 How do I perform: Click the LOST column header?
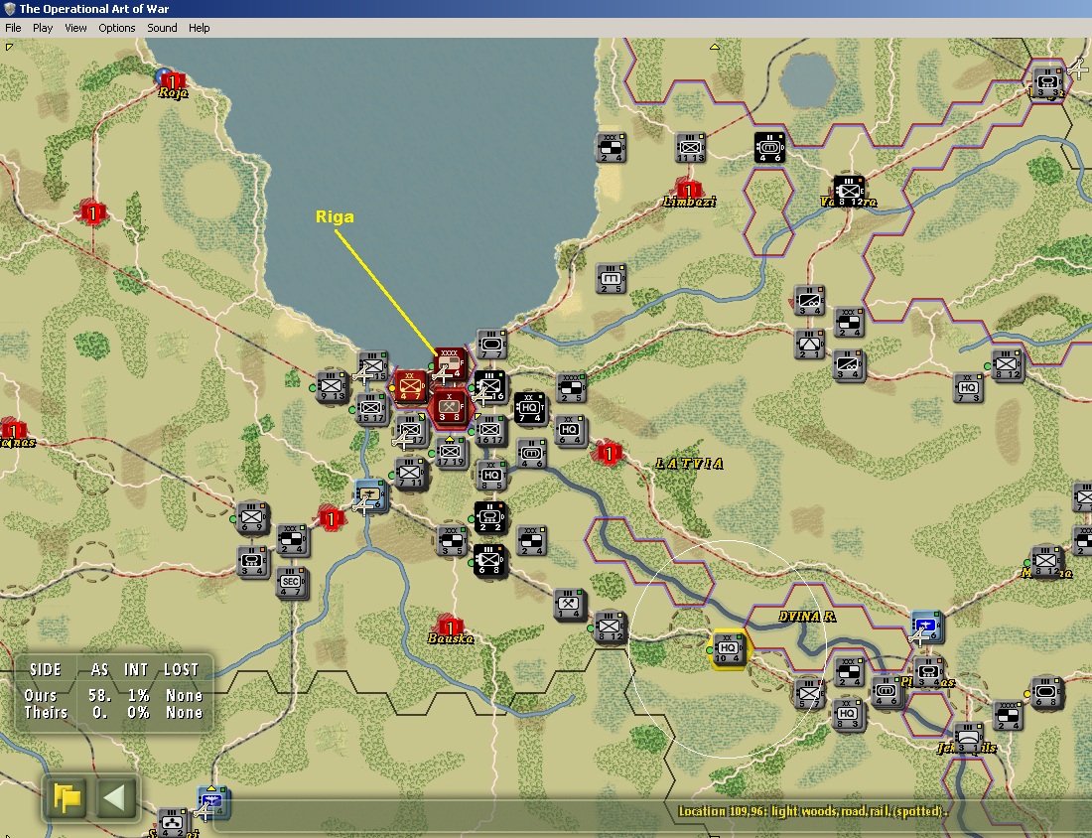pos(181,669)
